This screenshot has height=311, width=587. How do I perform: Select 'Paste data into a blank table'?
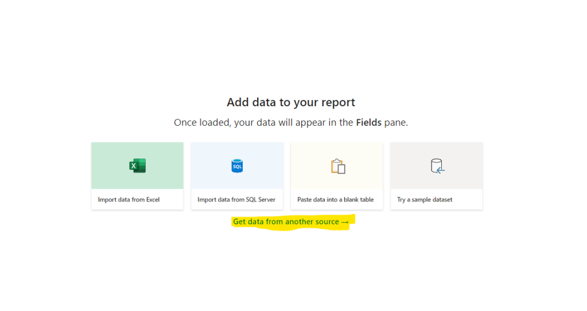pos(336,200)
